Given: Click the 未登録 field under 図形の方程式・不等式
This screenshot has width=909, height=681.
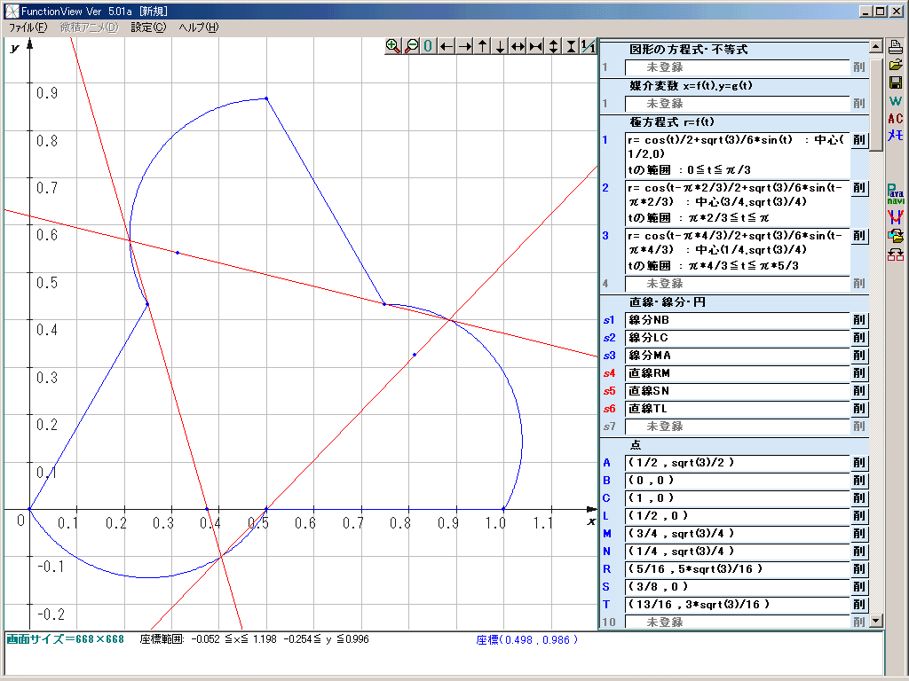Looking at the screenshot, I should (x=738, y=67).
